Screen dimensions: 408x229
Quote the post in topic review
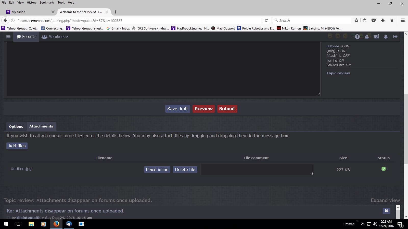(386, 210)
